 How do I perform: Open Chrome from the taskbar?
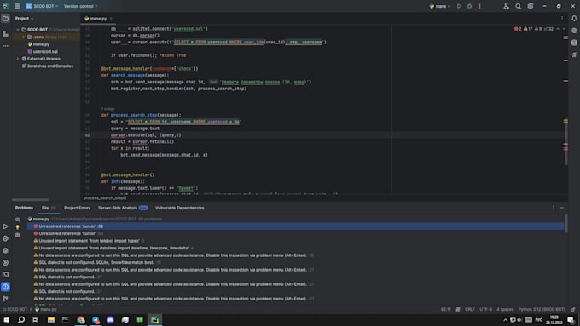click(81, 320)
